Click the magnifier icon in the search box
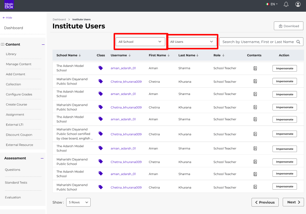Image resolution: width=306 pixels, height=214 pixels. pos(298,42)
